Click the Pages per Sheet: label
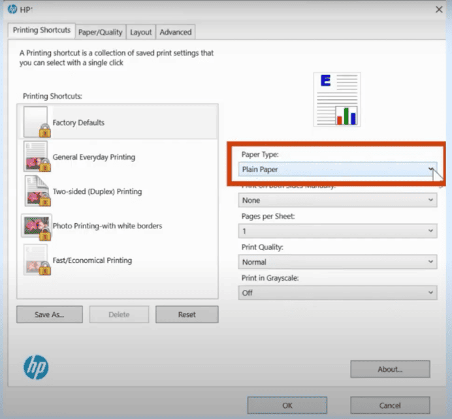 268,216
